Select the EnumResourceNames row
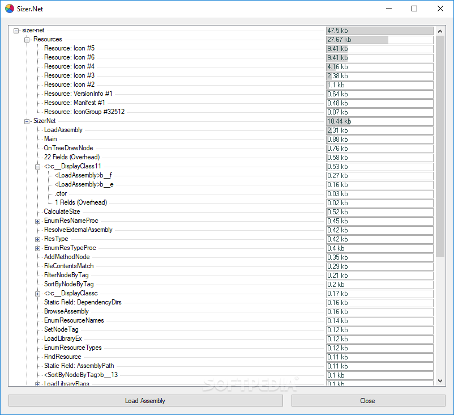The height and width of the screenshot is (415, 454). point(74,320)
